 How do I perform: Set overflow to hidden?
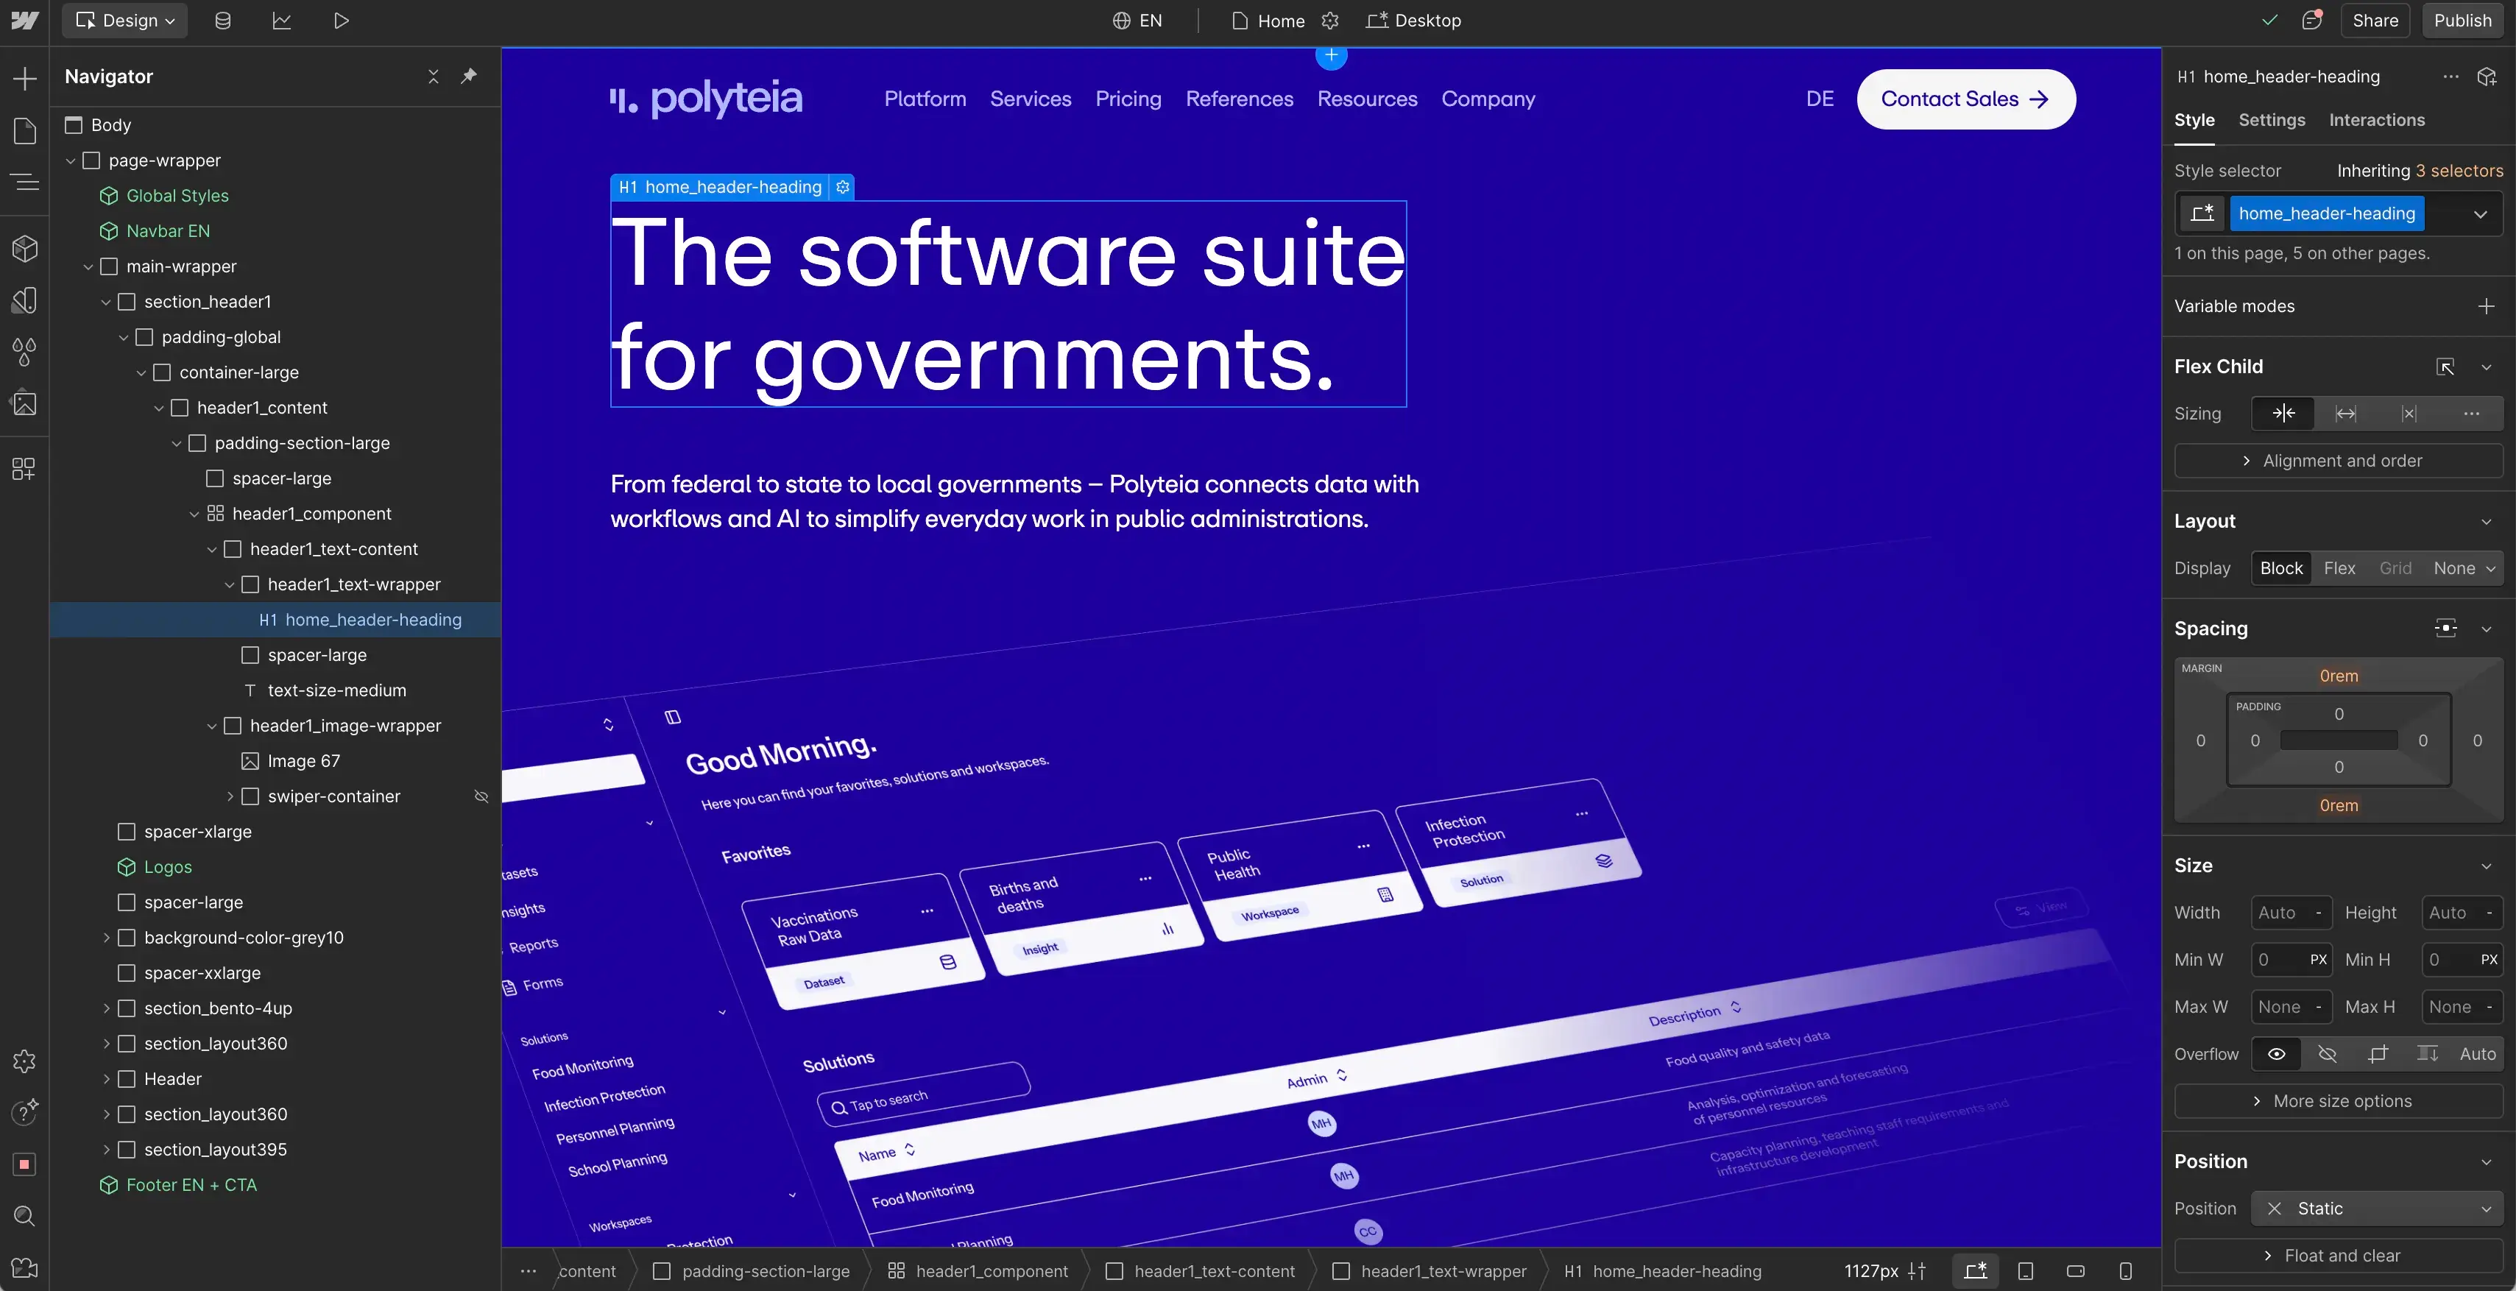pos(2327,1054)
